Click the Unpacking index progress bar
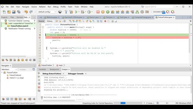This screenshot has width=193, height=109. pyautogui.click(x=128, y=103)
